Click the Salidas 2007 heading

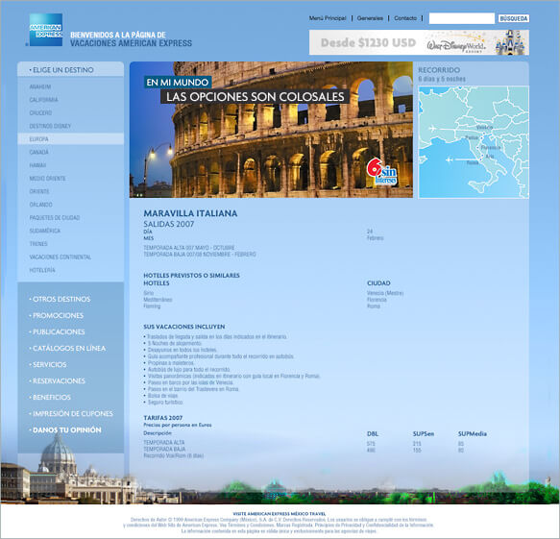(168, 224)
